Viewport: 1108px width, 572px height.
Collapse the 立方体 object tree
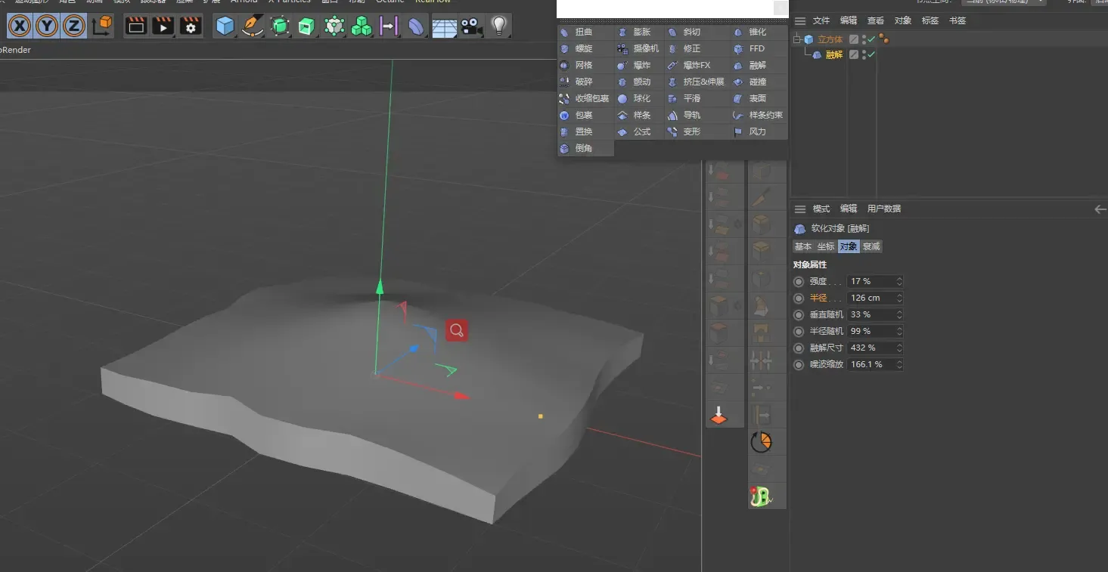(796, 39)
